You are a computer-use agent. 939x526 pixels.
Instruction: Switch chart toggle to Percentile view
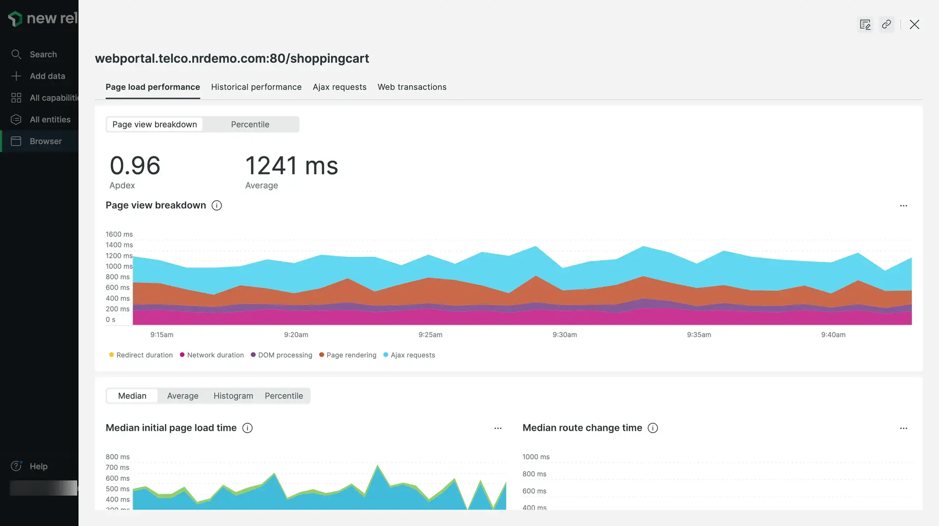(250, 125)
